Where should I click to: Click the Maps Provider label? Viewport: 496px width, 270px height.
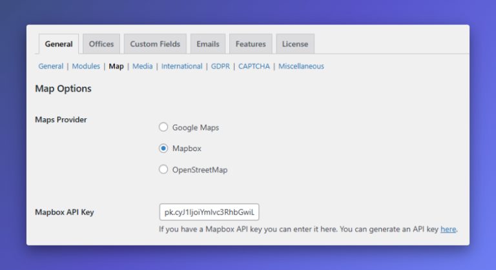tap(61, 119)
